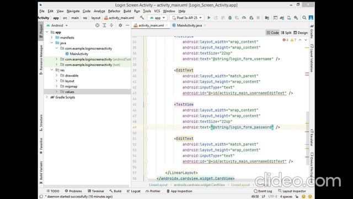Viewport: 353px width, 199px height.
Task: Open the Problems tool window
Action: [x=73, y=191]
